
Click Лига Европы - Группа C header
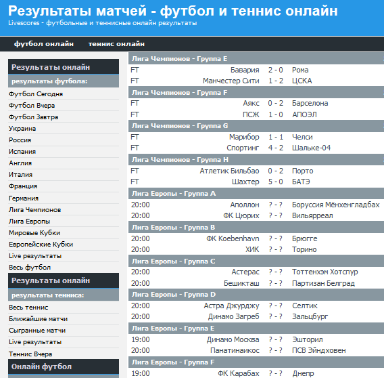pos(174,261)
